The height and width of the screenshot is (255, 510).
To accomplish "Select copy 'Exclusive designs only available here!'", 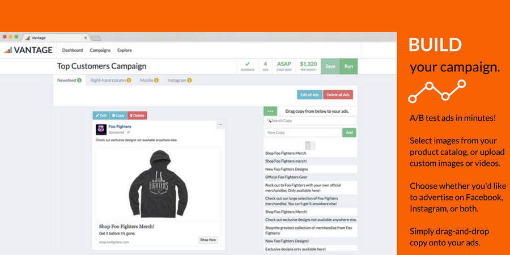I will (x=311, y=249).
